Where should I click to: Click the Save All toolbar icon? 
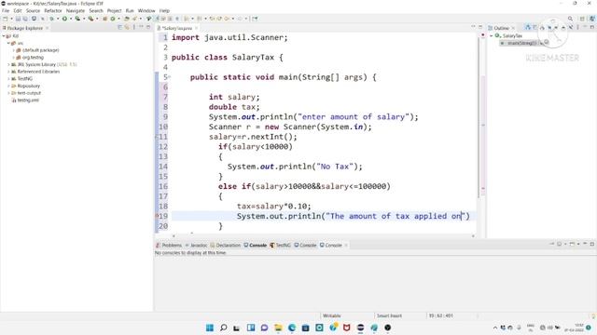(25, 19)
